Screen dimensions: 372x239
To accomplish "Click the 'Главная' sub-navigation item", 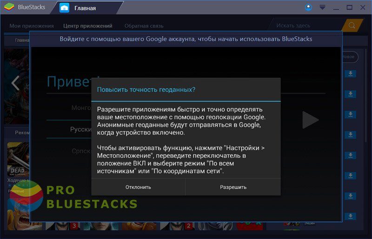I will point(22,40).
